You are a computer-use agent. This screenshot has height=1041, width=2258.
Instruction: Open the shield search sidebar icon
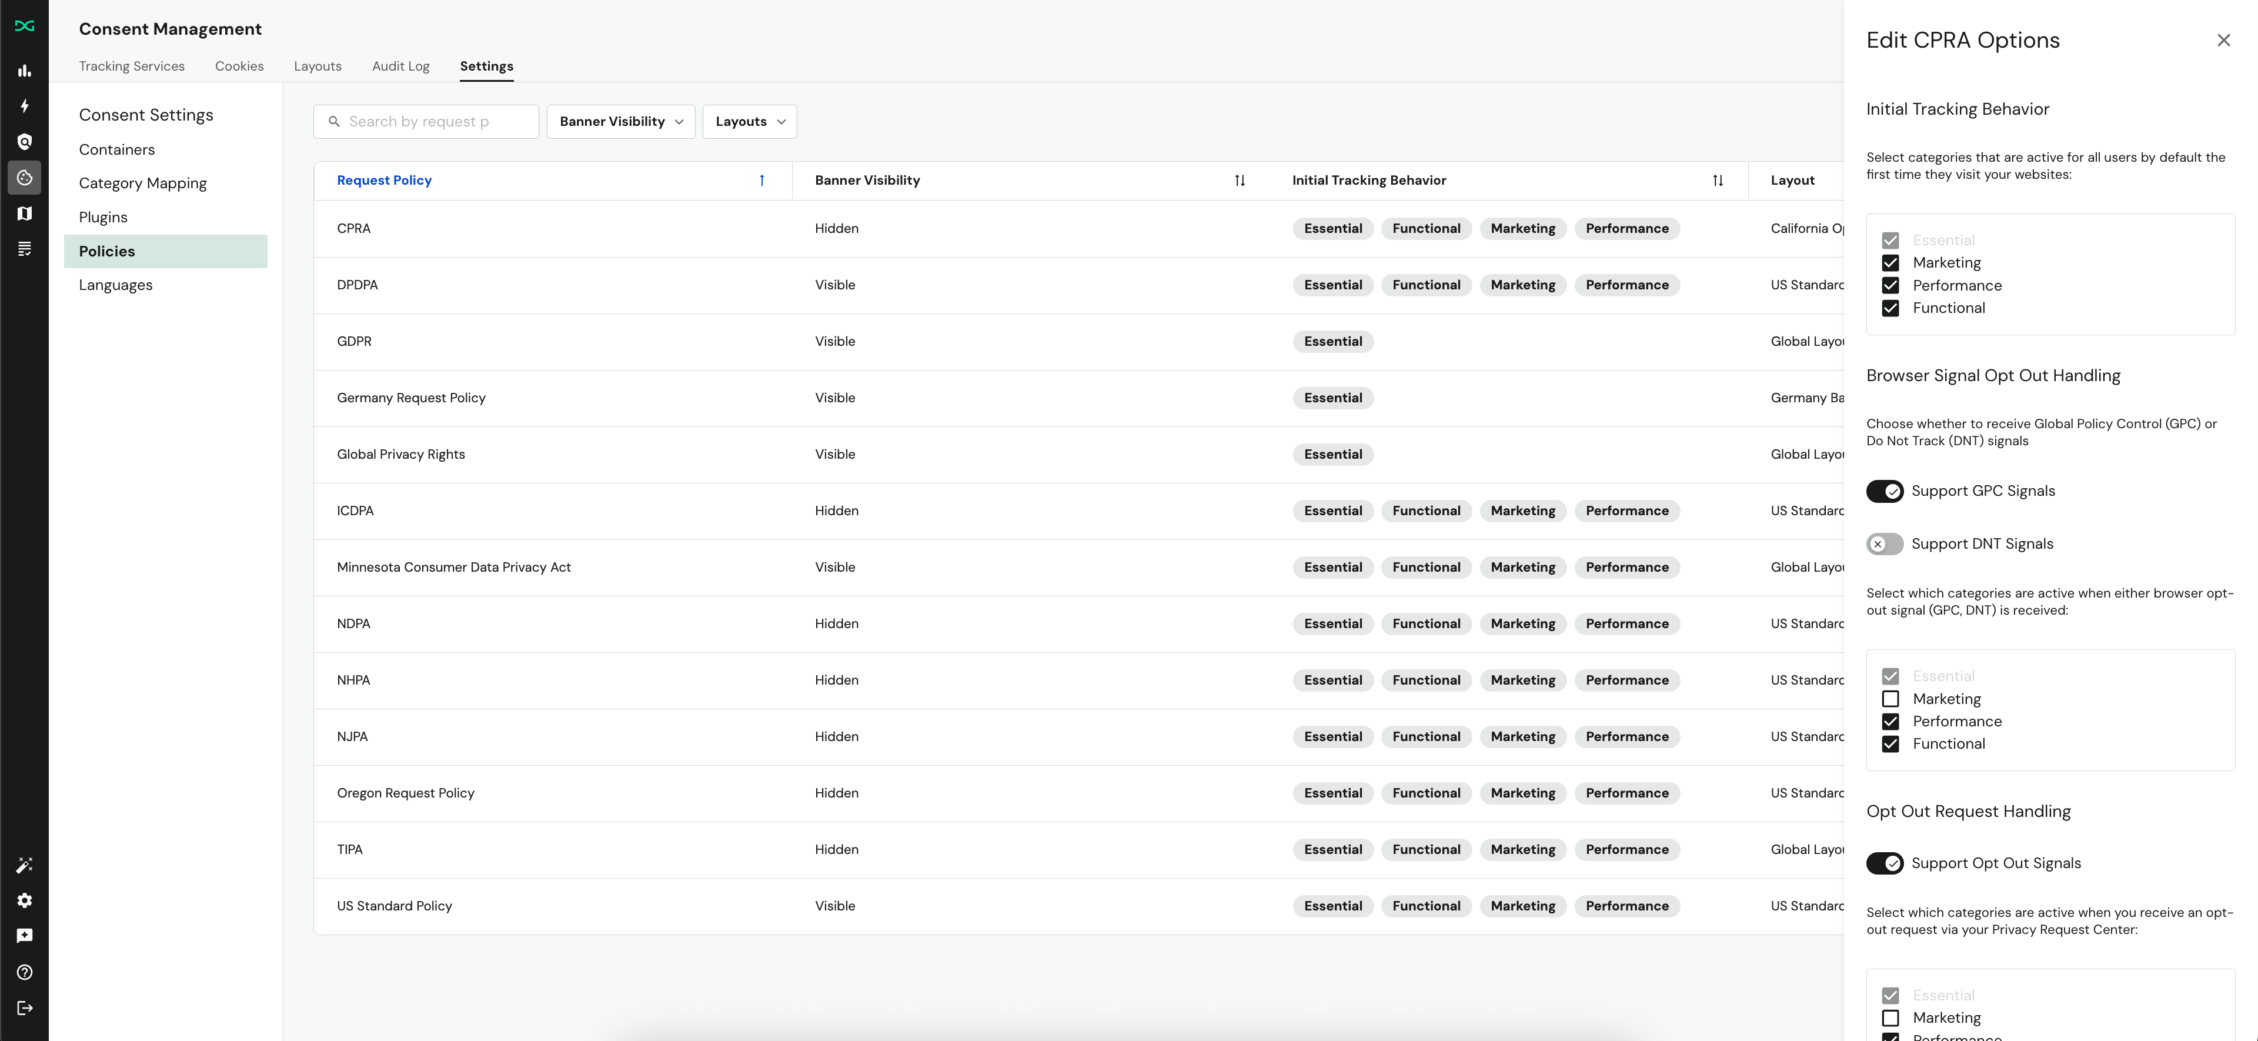[25, 142]
